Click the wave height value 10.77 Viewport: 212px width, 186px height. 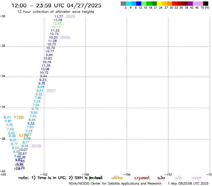50,51
